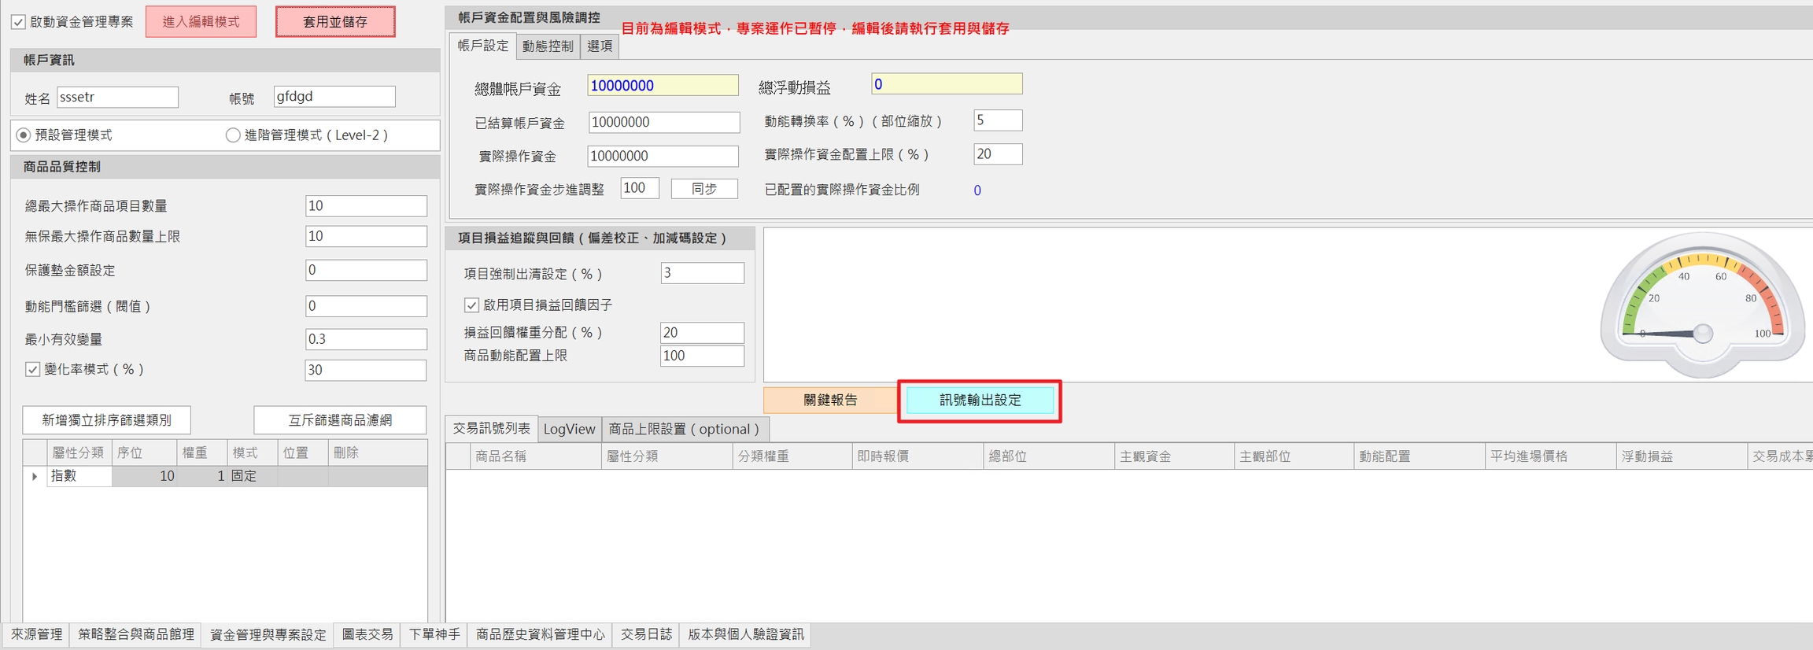Uncheck 啟用項目損益回饋因子 checkbox
The height and width of the screenshot is (650, 1813).
(x=471, y=305)
